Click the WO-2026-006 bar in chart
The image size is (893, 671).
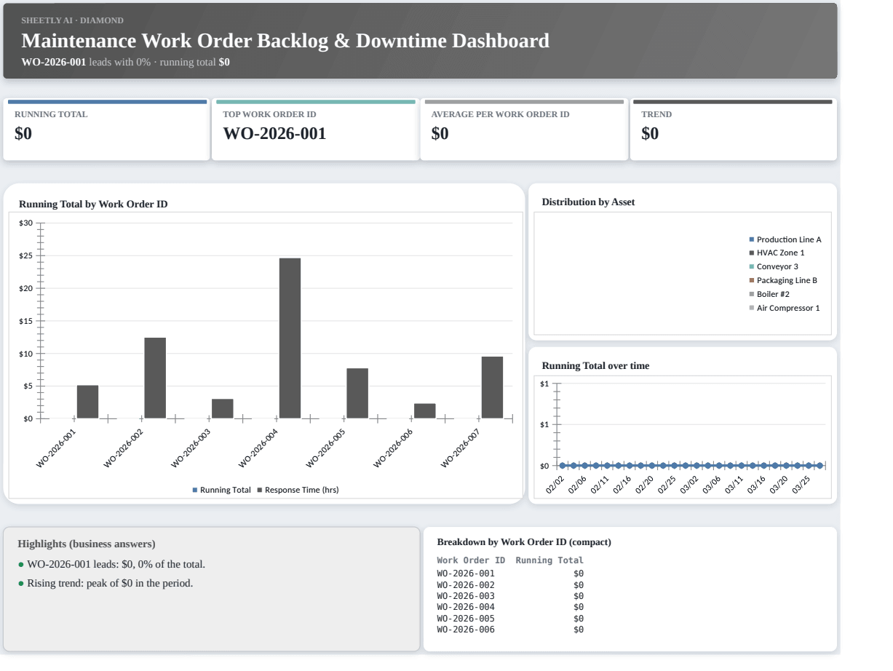point(424,410)
